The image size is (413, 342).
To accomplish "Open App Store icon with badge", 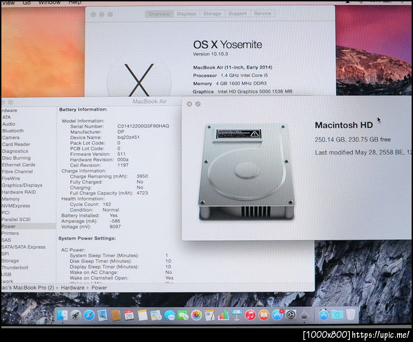I will [x=277, y=315].
